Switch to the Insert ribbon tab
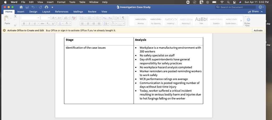The image size is (272, 120). click(21, 12)
